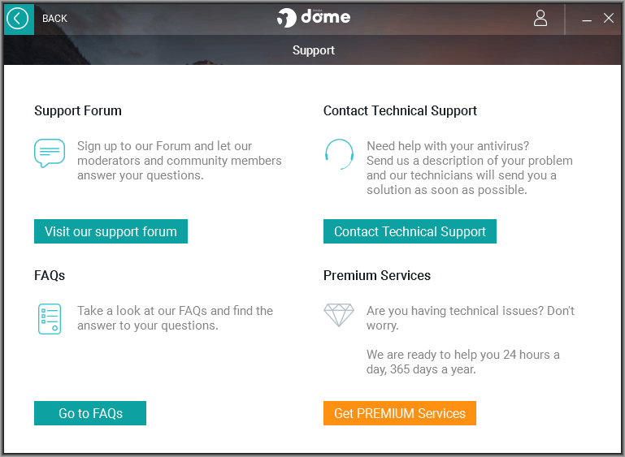625x457 pixels.
Task: Select the FAQs checklist document icon
Action: pyautogui.click(x=50, y=319)
